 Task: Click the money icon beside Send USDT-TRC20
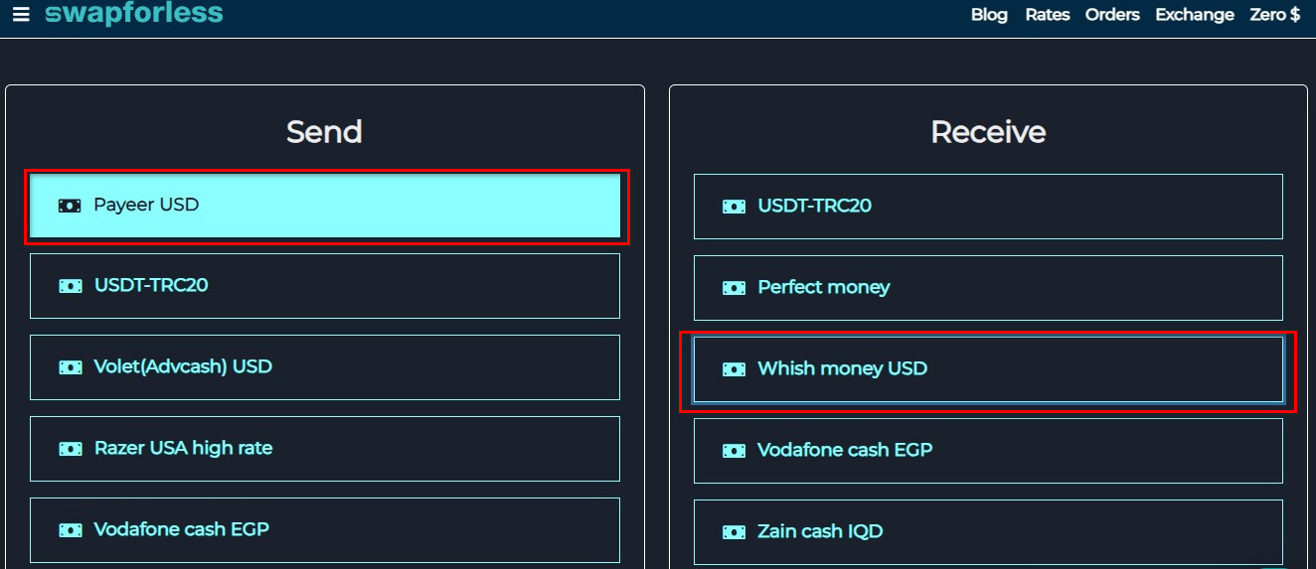click(71, 286)
